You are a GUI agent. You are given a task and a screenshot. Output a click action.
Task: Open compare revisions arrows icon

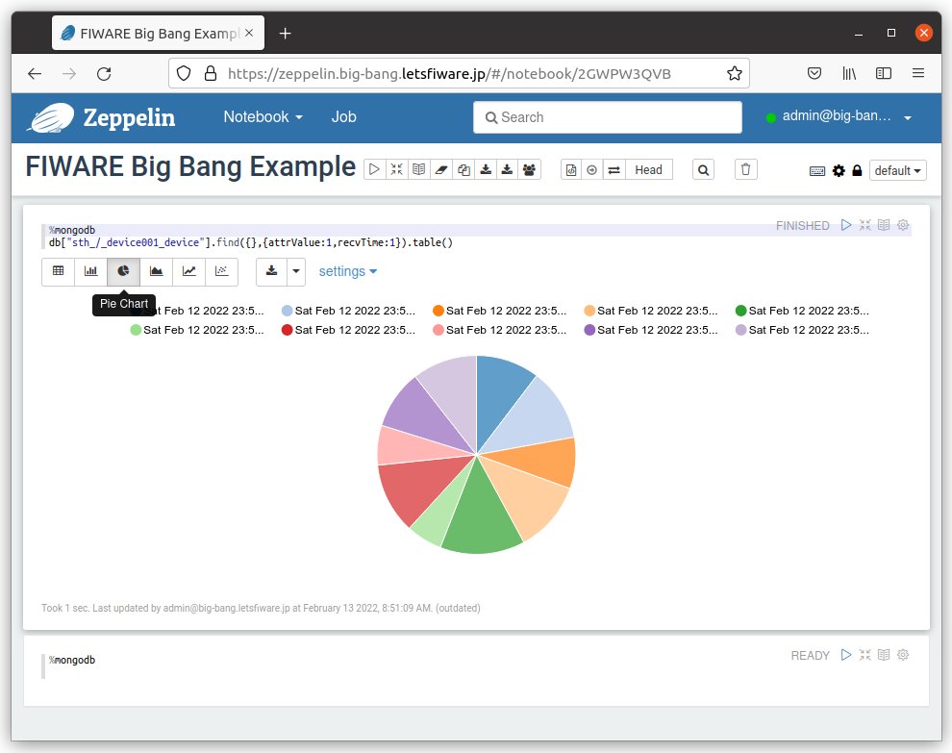tap(614, 170)
